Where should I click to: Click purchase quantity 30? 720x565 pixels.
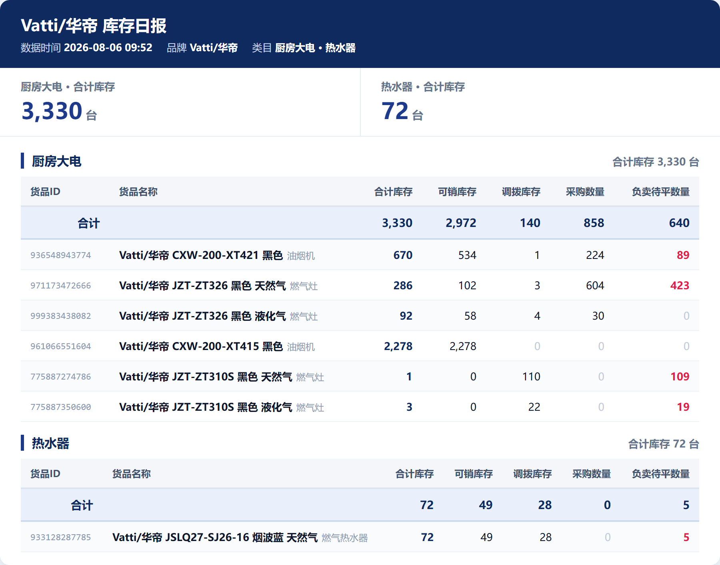[598, 316]
